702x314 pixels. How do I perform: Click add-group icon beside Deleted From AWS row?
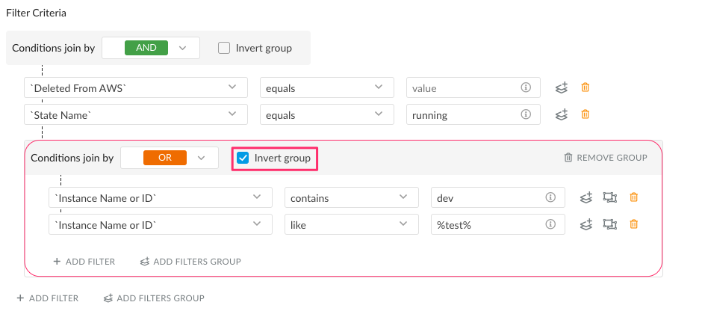click(562, 87)
